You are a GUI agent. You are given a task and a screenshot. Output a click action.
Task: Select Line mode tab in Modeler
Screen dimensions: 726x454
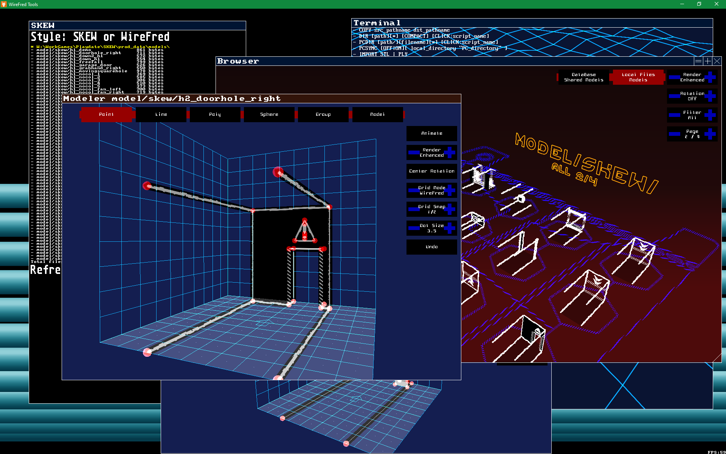(x=161, y=114)
